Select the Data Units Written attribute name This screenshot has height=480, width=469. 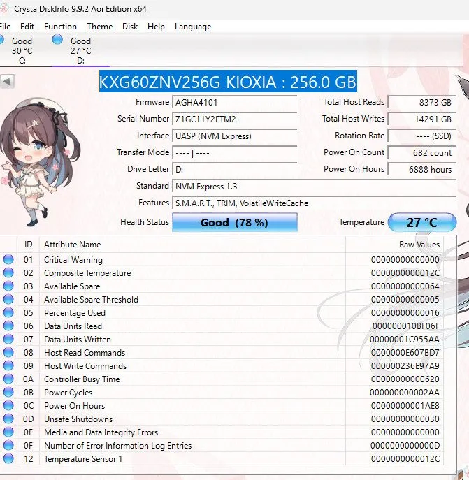click(77, 340)
